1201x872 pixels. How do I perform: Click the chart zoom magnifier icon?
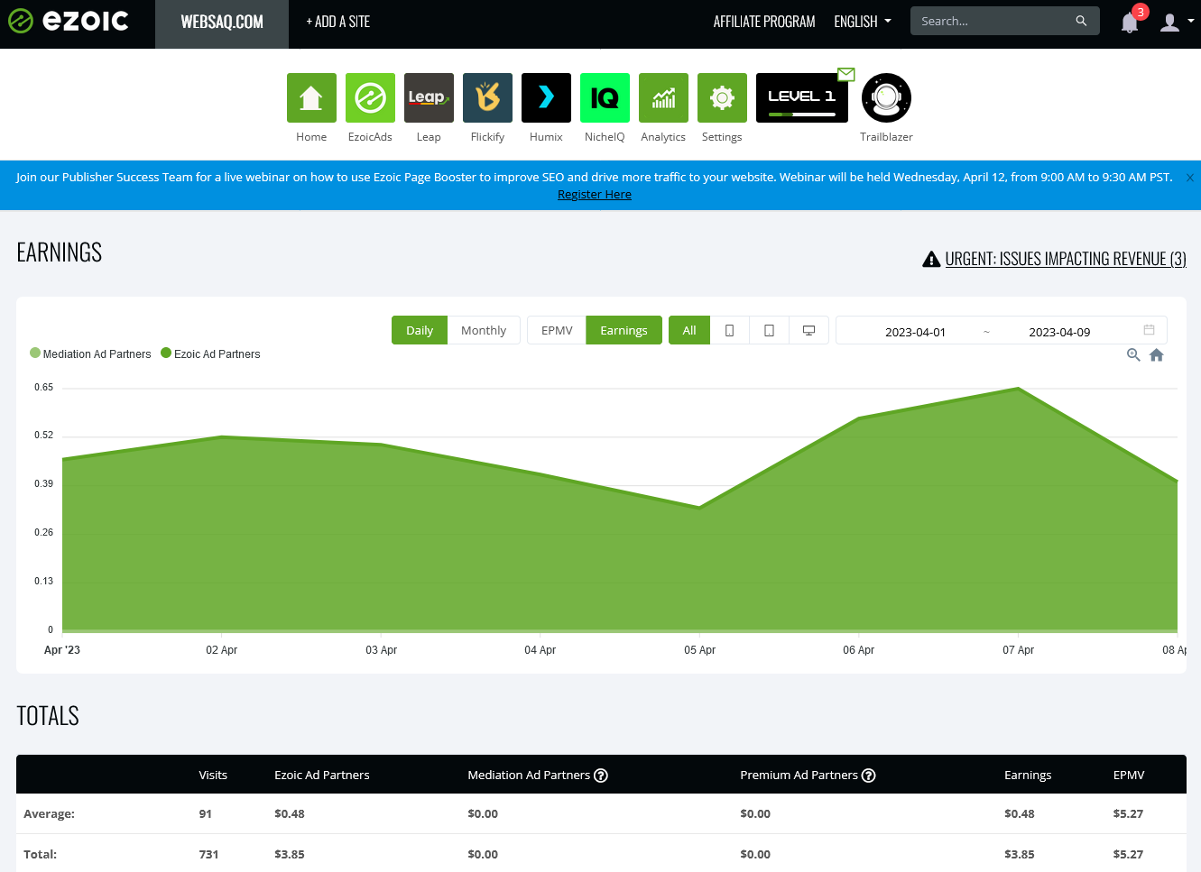(1133, 355)
